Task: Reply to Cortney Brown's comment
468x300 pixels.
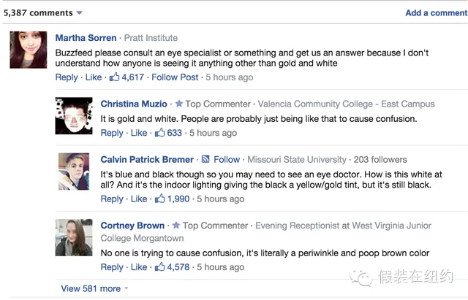Action: pyautogui.click(x=112, y=267)
